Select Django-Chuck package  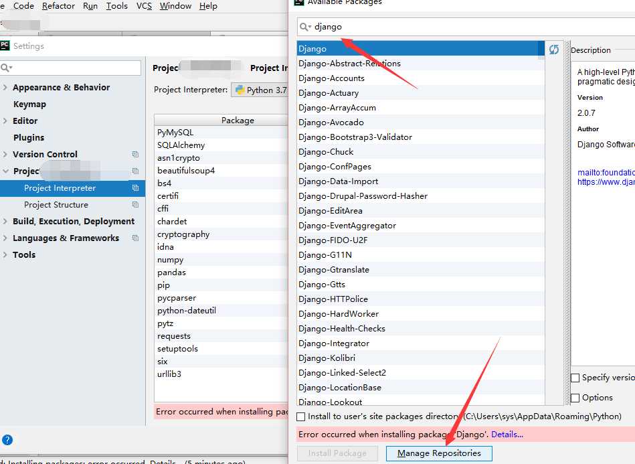[x=420, y=152]
